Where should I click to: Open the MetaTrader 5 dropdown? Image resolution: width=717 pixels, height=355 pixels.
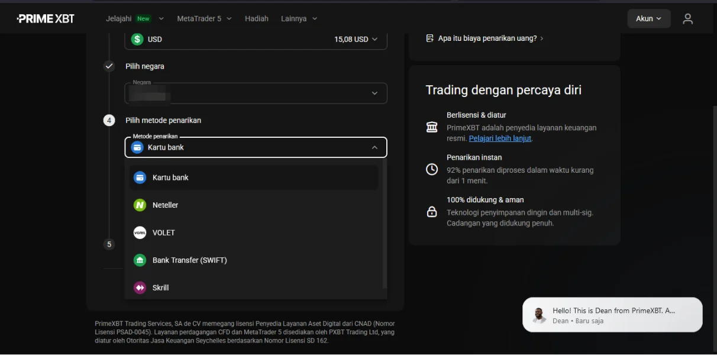point(204,19)
